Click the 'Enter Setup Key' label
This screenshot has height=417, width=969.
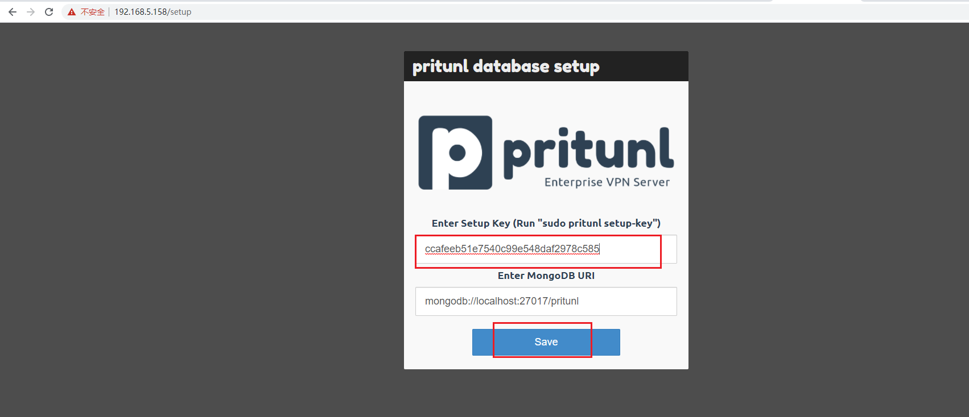point(546,223)
